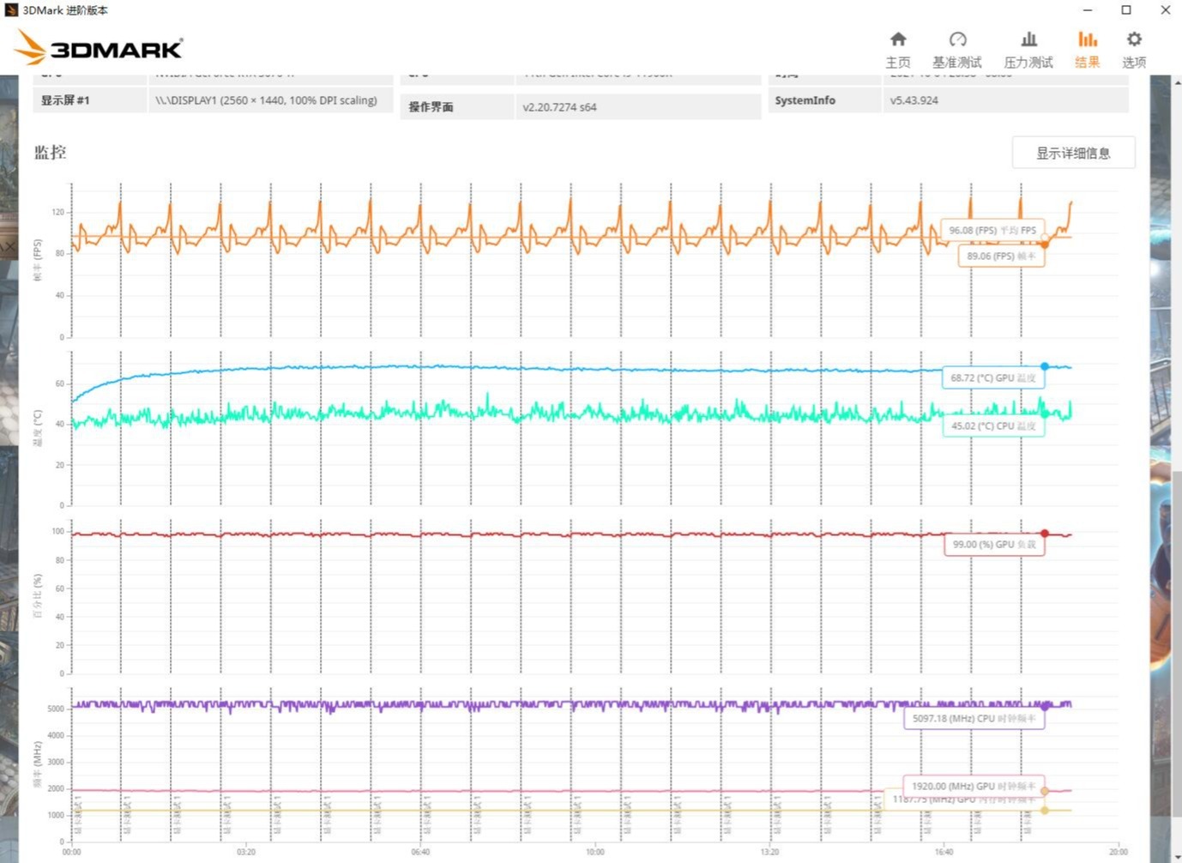Open the 主页 home page
The width and height of the screenshot is (1182, 863).
[x=898, y=50]
